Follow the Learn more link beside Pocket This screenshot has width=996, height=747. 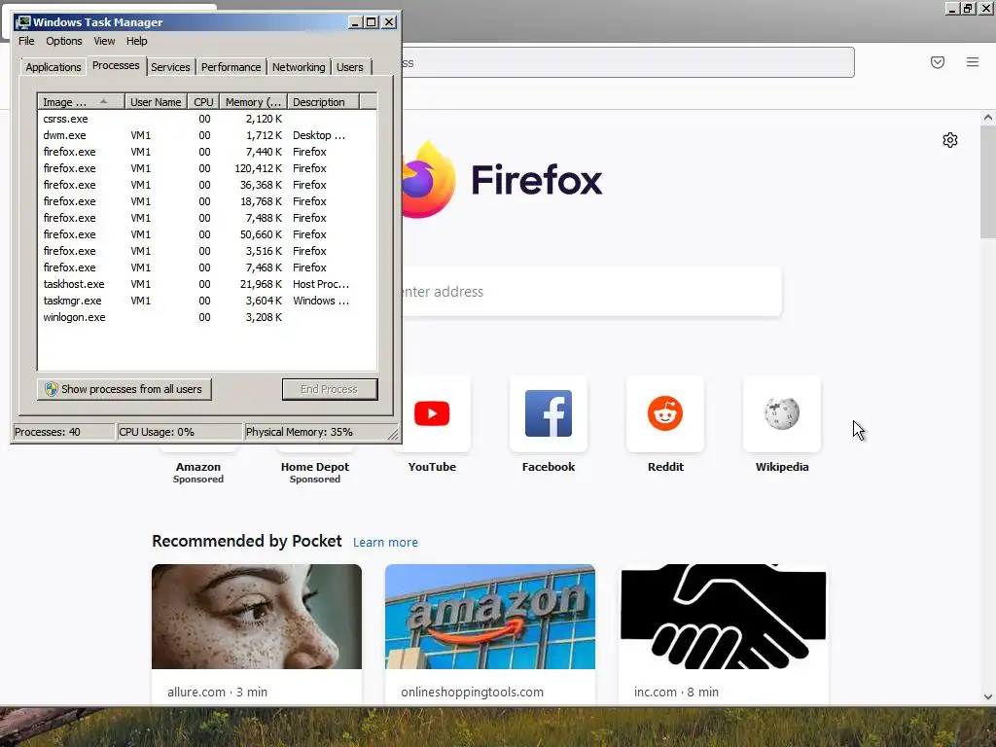pyautogui.click(x=385, y=542)
